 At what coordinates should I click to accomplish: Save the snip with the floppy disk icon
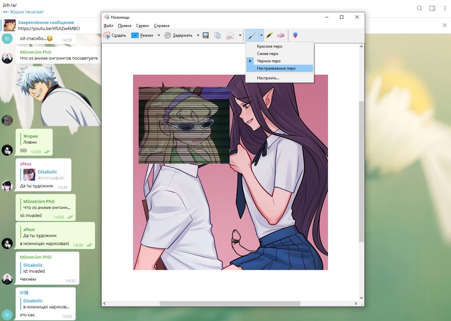coord(206,35)
